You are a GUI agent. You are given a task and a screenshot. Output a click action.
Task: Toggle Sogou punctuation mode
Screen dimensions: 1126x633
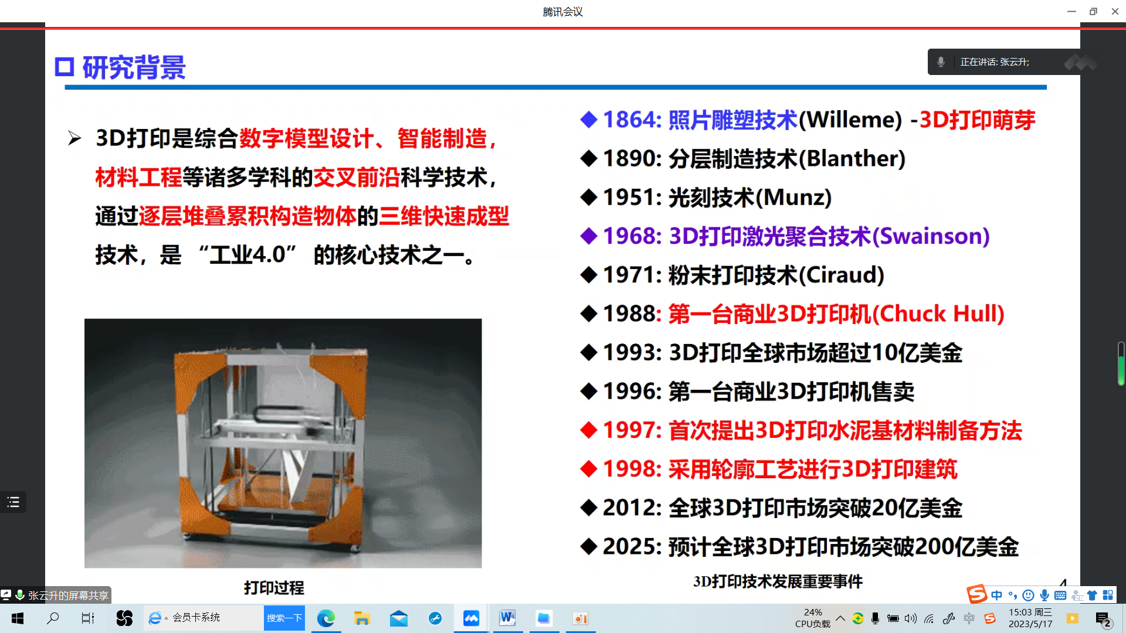tap(1013, 595)
